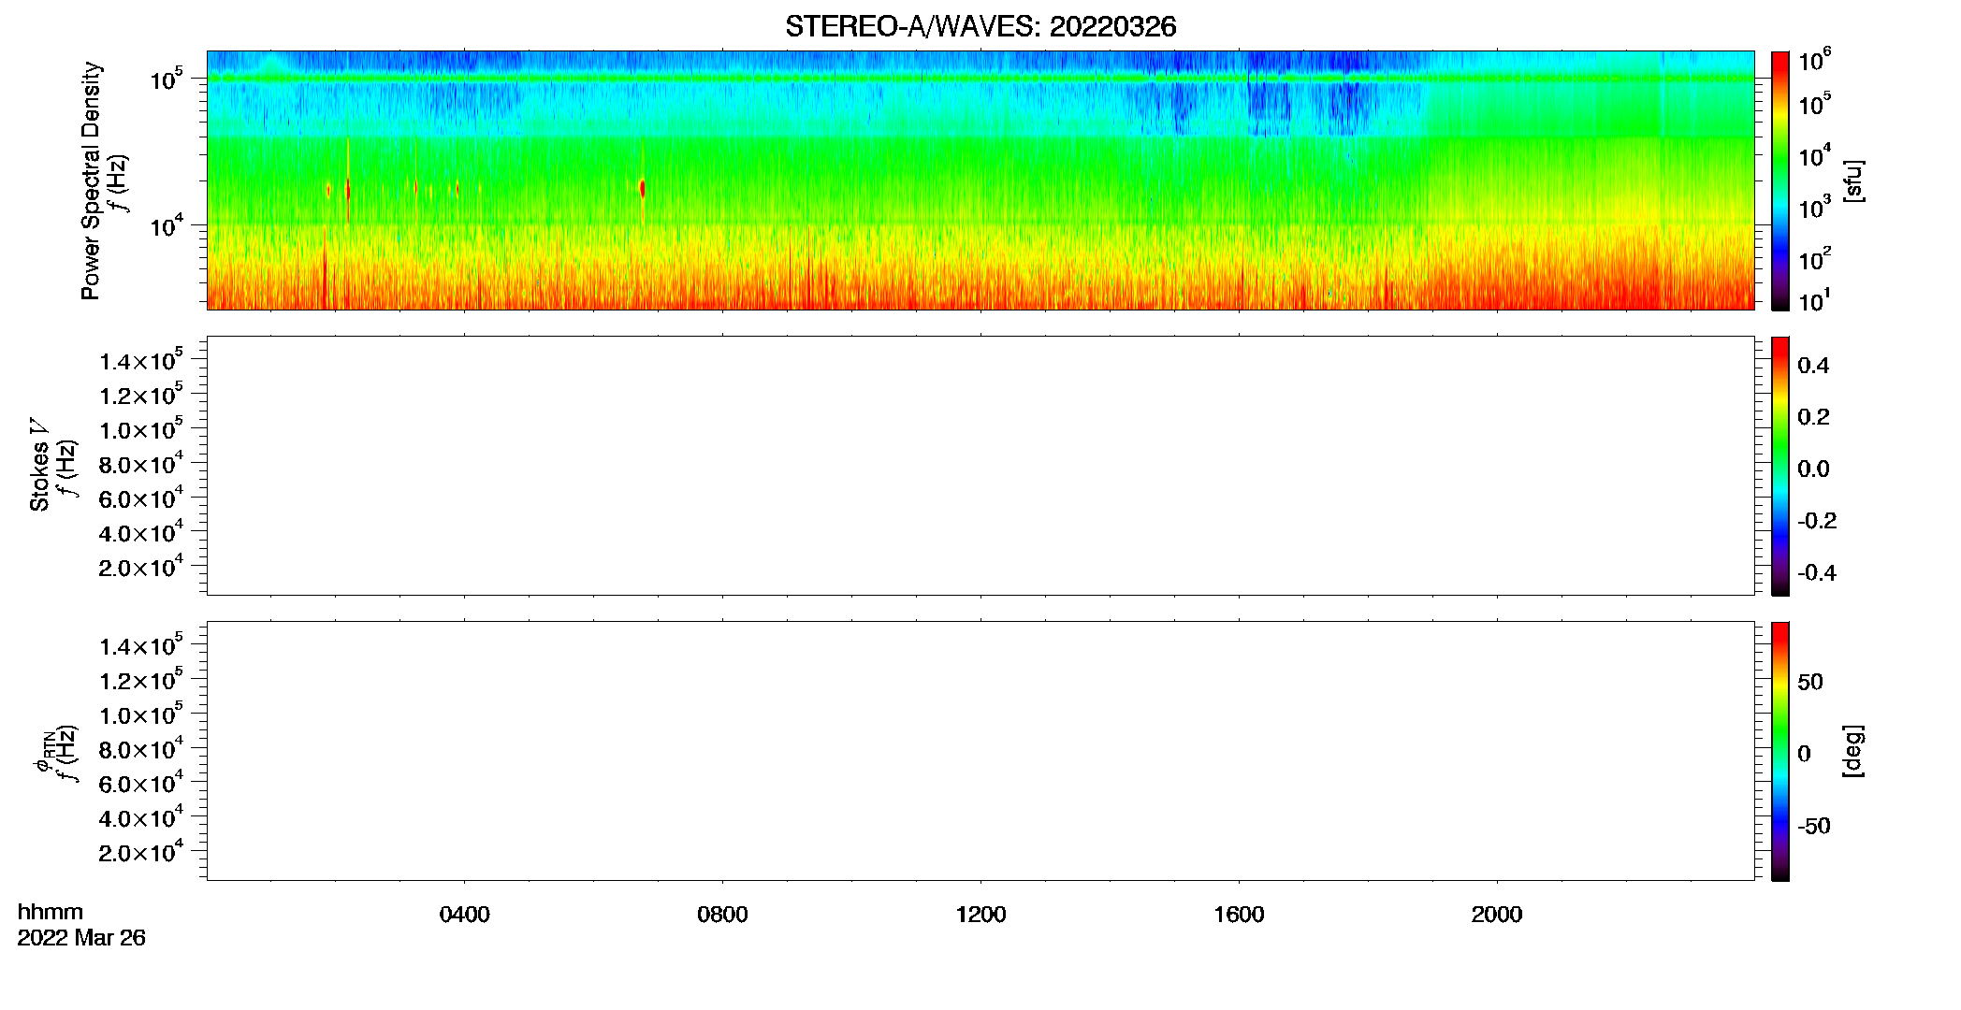This screenshot has width=1961, height=1010.
Task: Click the 1600 time tick label
Action: click(x=1239, y=915)
